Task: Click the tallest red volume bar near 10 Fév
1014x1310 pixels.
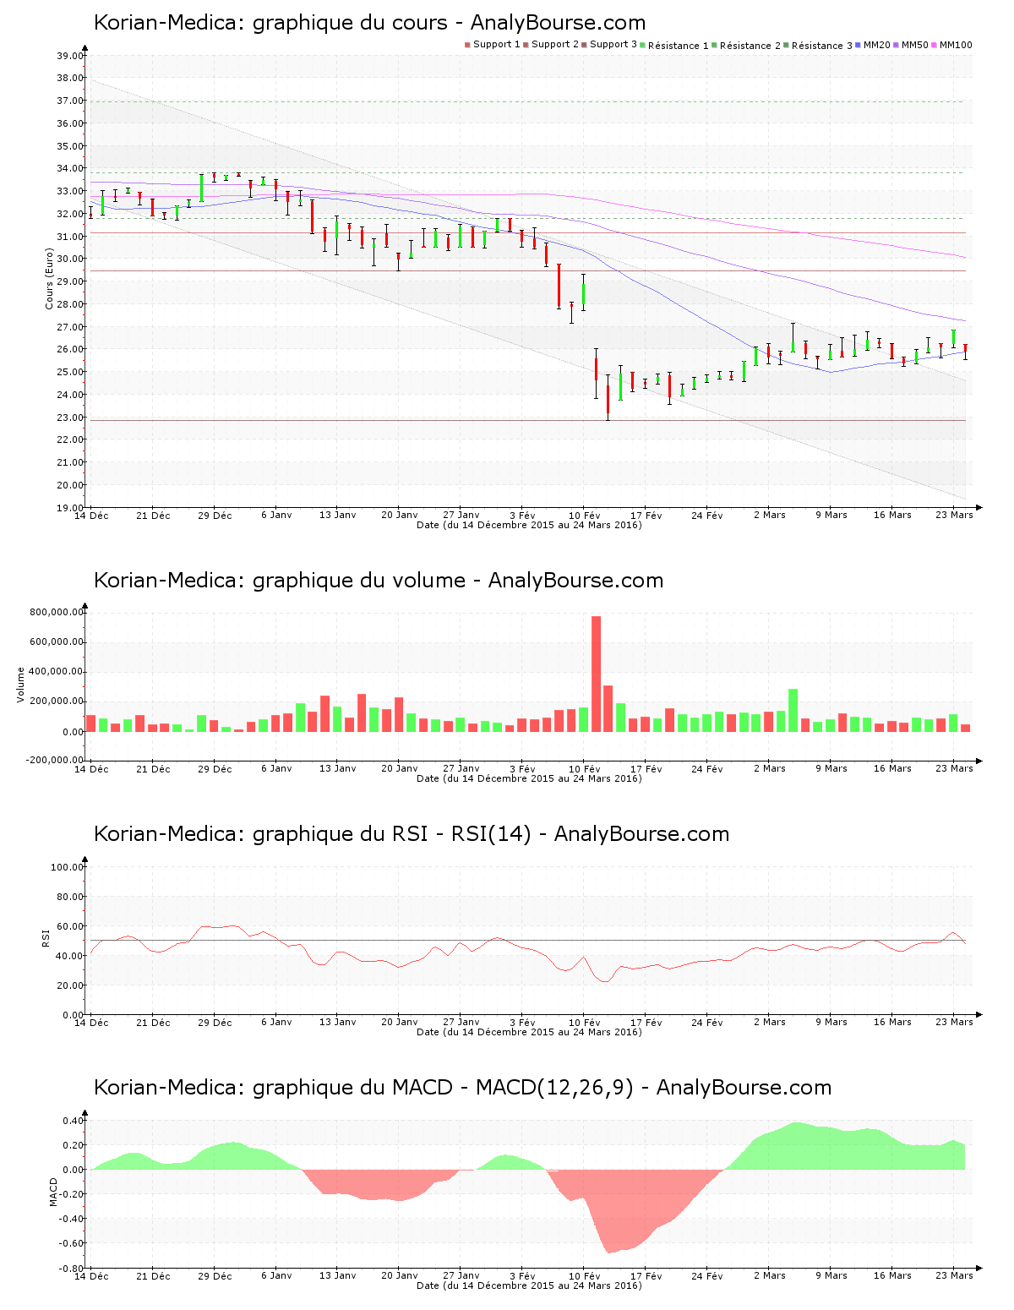Action: 596,674
